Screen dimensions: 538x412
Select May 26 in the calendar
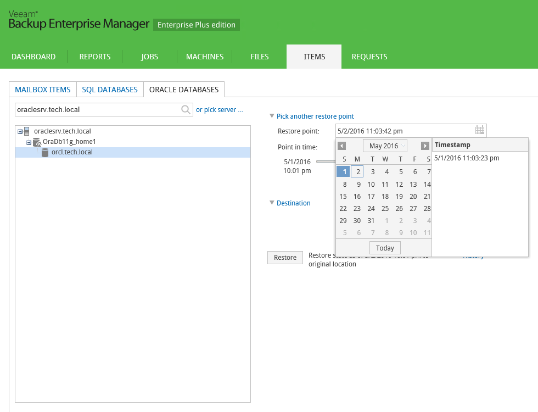(399, 208)
